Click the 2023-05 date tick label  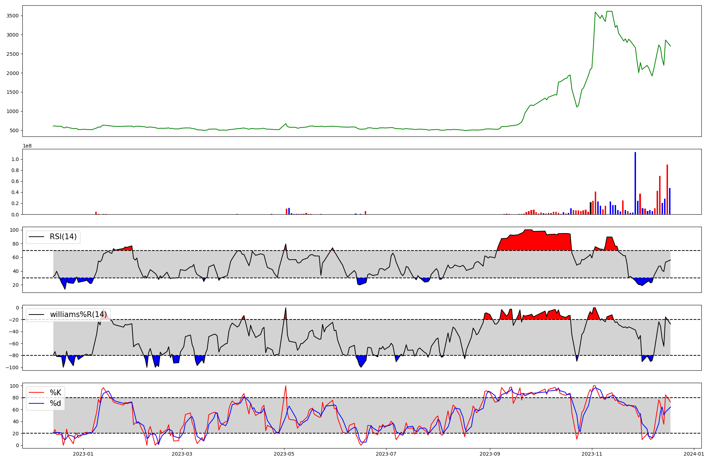click(x=284, y=454)
